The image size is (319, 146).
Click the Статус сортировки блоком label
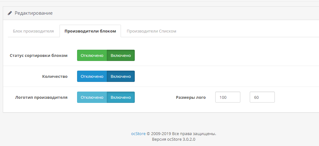(39, 55)
